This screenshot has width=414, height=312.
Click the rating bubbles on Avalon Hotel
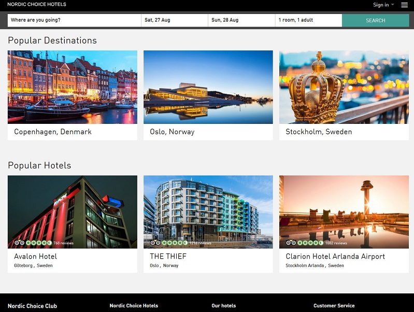pyautogui.click(x=39, y=243)
